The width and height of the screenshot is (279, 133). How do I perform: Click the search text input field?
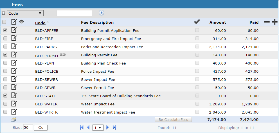pos(74,13)
